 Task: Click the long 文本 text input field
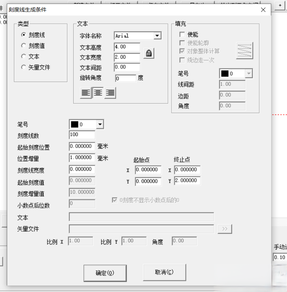(x=141, y=217)
